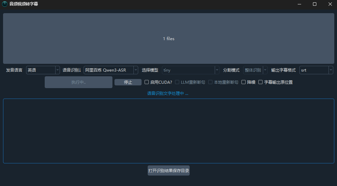Click the 执行中.. button
337x186 pixels.
pos(79,82)
